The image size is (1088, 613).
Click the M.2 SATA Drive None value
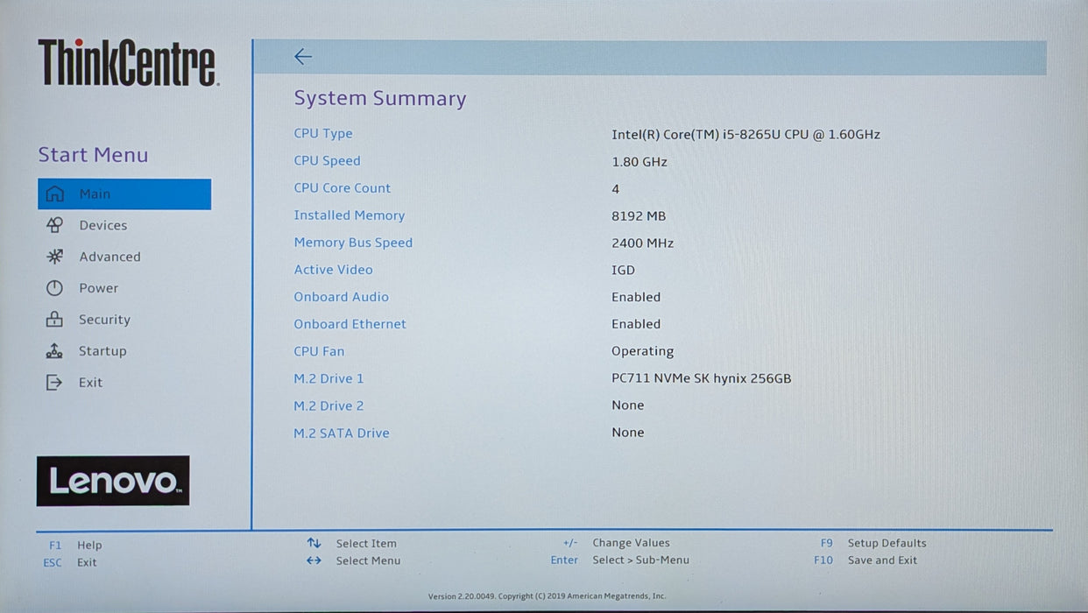[x=627, y=433]
